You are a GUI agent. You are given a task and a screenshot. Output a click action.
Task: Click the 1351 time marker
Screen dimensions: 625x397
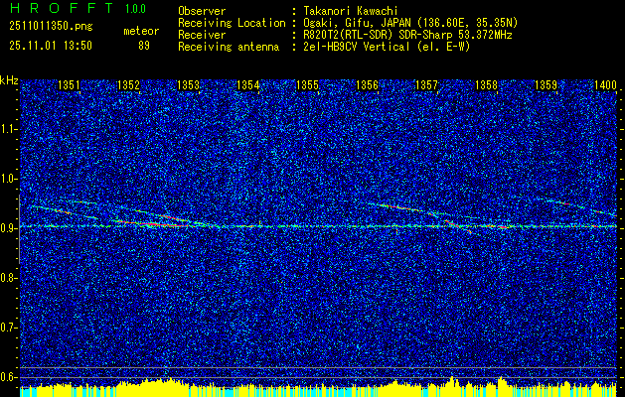[x=69, y=84]
